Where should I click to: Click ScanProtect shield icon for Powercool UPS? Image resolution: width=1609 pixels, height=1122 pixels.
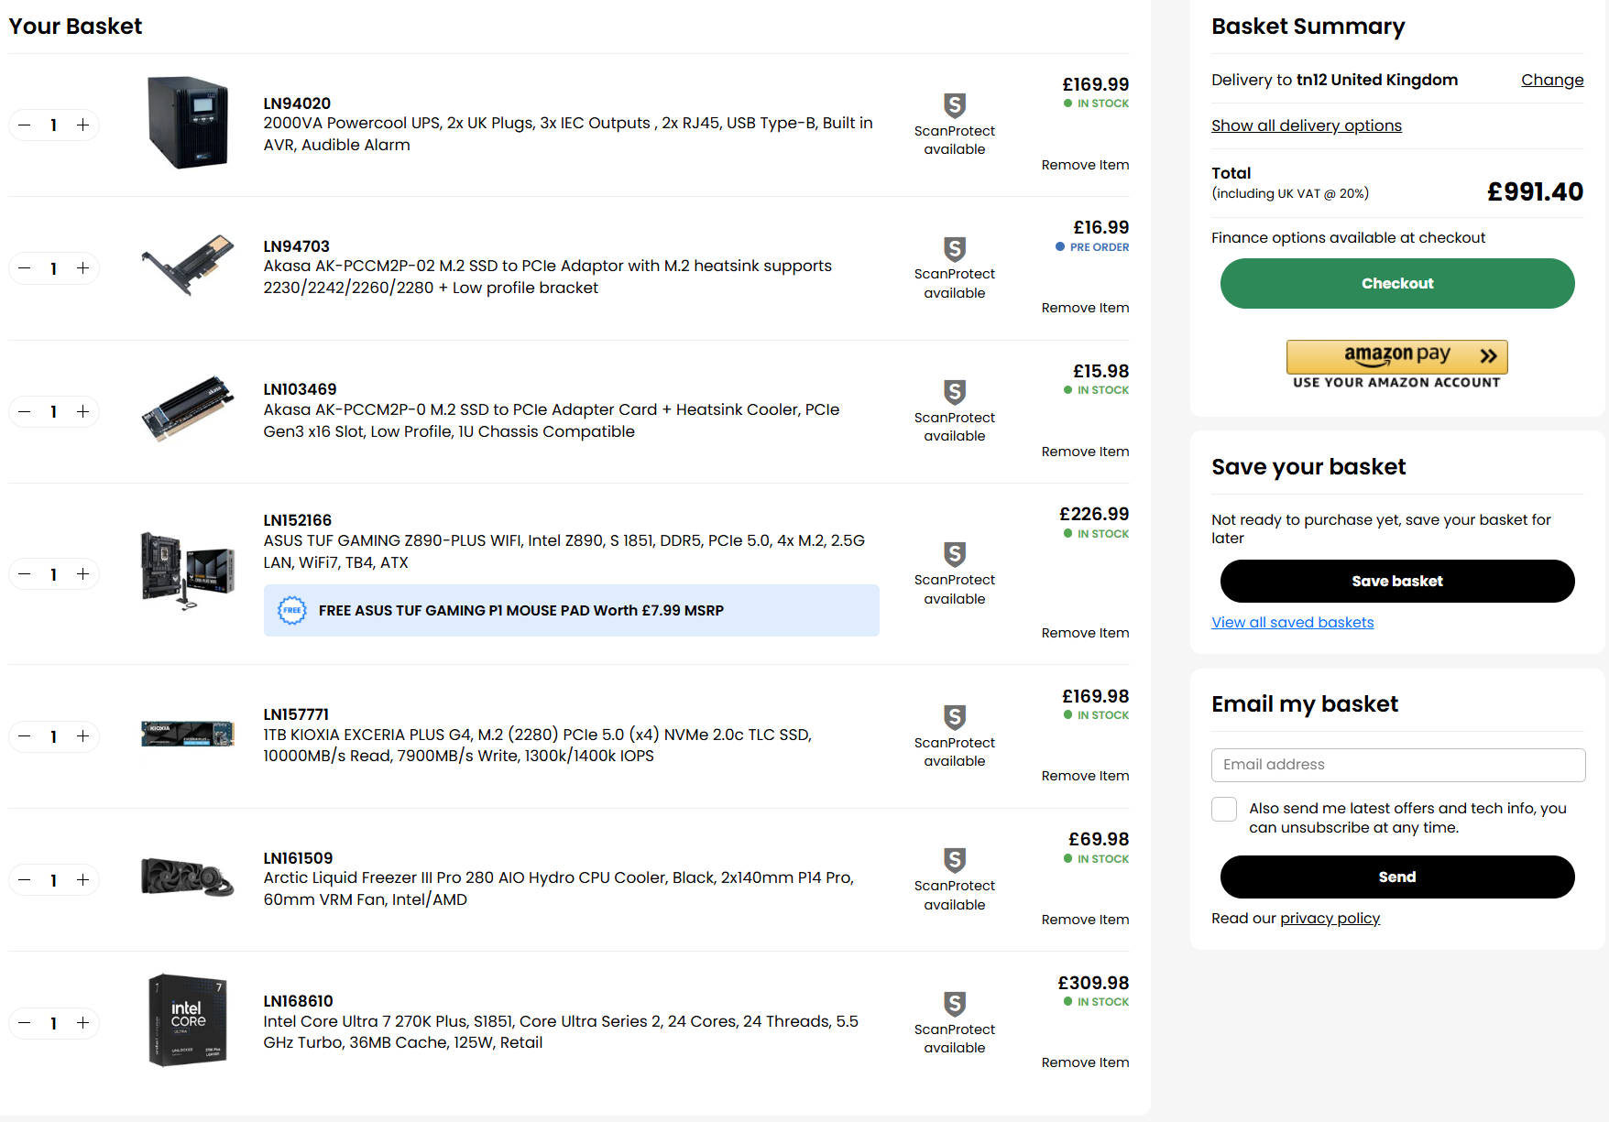tap(955, 105)
